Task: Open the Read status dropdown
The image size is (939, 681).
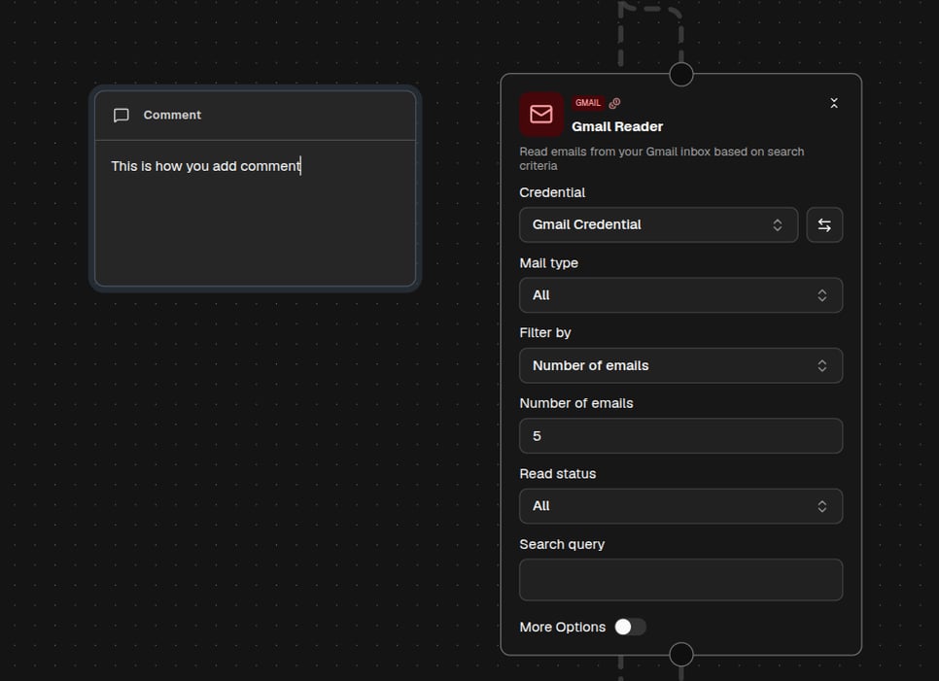Action: click(x=680, y=506)
